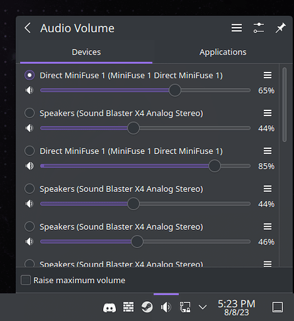Click the volume slider showing 46%

145,241
